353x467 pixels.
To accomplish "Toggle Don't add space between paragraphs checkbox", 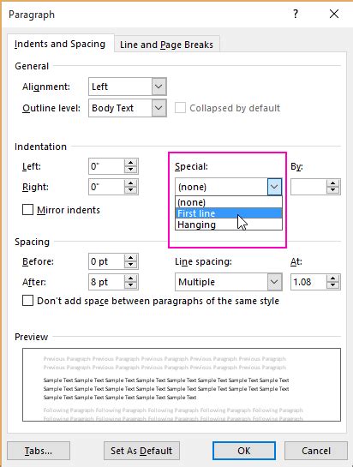I will (27, 301).
